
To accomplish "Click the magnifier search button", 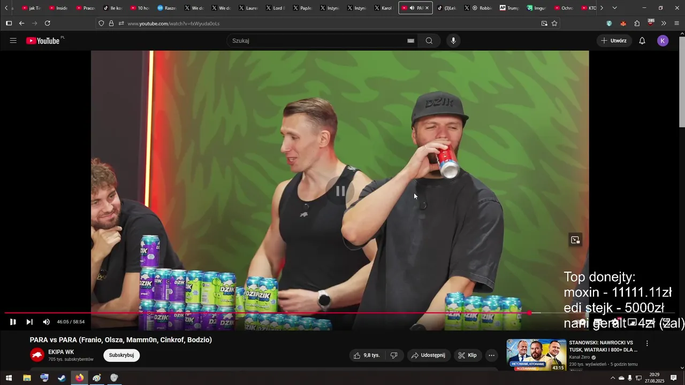I will (429, 41).
